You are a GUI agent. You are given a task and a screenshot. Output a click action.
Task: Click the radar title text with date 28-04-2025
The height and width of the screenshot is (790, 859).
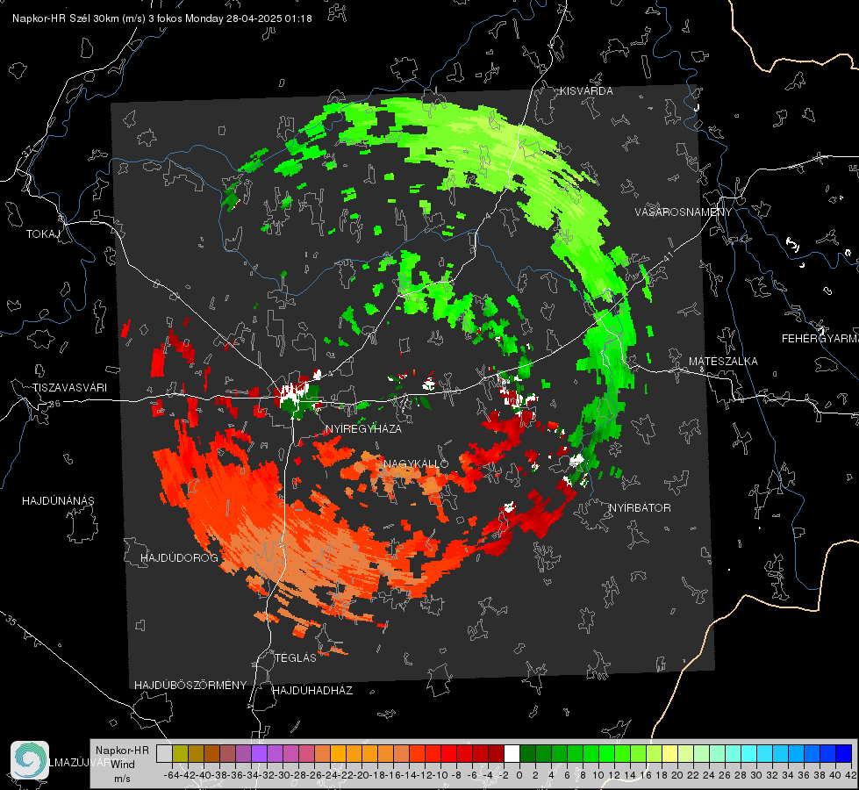162,18
